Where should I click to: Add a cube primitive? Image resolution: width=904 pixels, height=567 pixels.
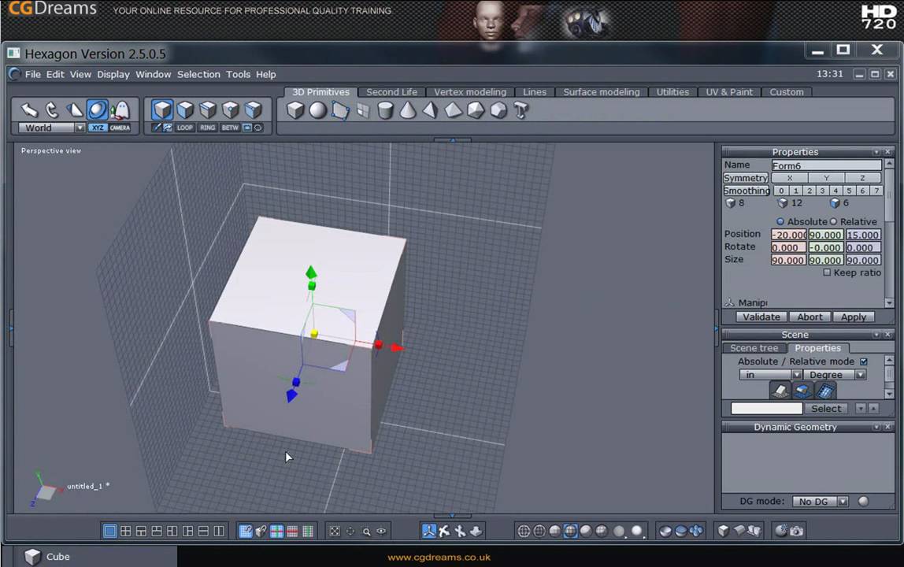[295, 110]
